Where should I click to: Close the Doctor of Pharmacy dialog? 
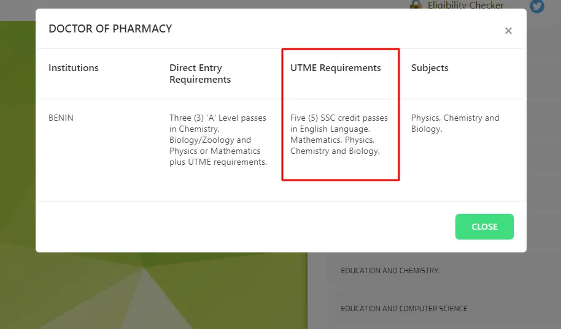508,31
